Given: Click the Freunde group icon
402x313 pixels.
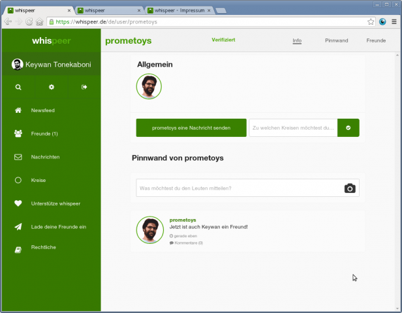Looking at the screenshot, I should click(18, 134).
